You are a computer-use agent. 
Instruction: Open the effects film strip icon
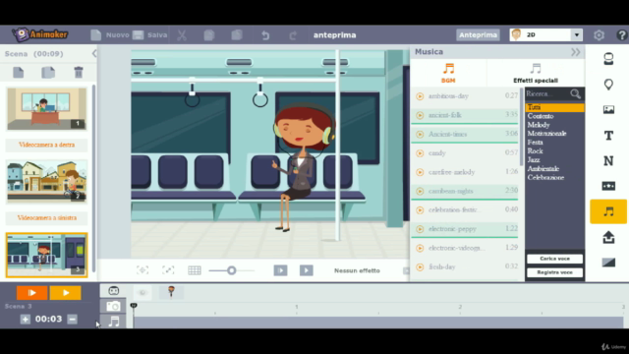click(608, 186)
